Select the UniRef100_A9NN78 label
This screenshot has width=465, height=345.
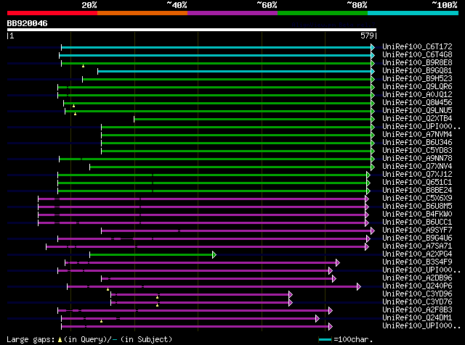(417, 159)
